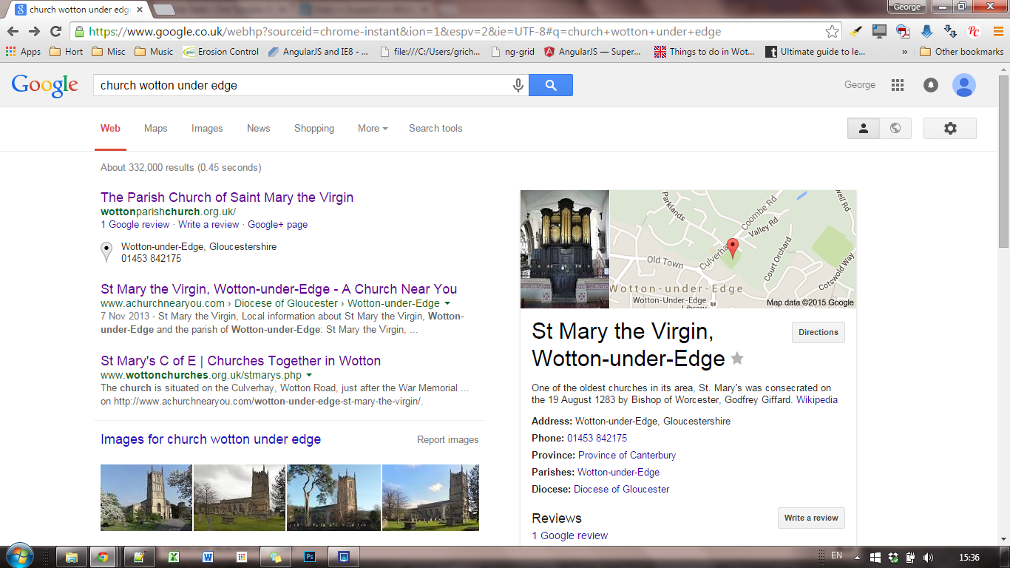
Task: Open Excel from the Windows taskbar
Action: tap(174, 557)
